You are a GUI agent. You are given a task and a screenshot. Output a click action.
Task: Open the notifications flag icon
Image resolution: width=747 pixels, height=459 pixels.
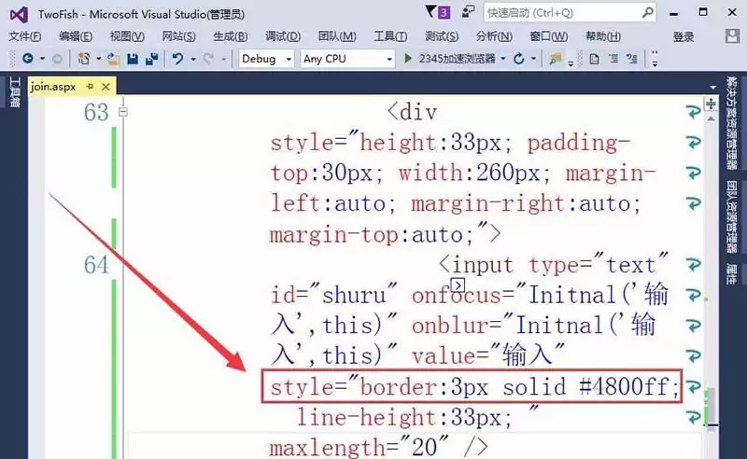click(x=430, y=13)
